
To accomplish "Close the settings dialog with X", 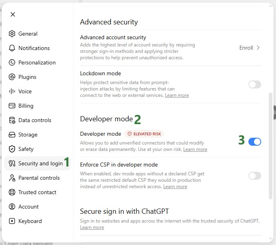I will (x=13, y=14).
